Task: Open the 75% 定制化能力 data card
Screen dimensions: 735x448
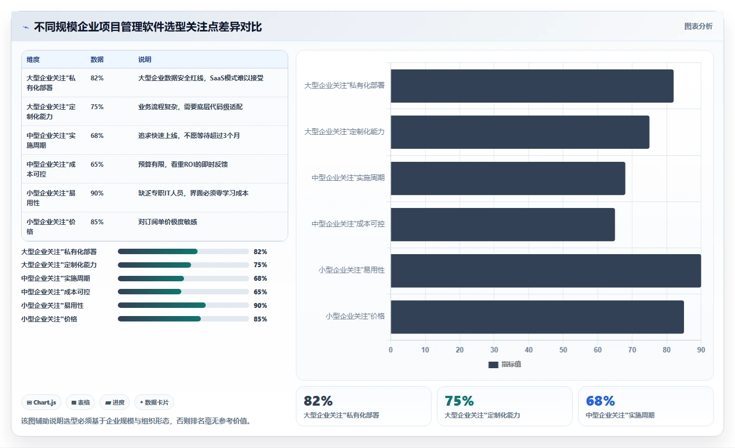Action: [x=504, y=406]
